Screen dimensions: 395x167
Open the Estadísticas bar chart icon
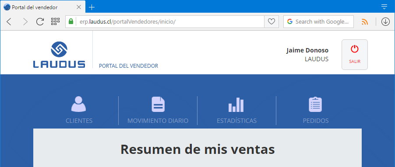(236, 104)
